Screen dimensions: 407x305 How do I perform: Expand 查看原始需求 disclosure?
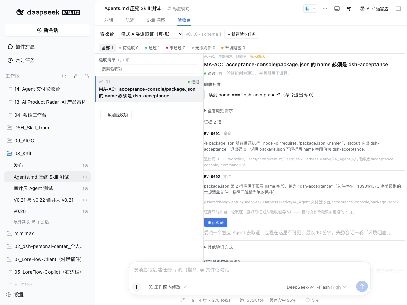(218, 111)
